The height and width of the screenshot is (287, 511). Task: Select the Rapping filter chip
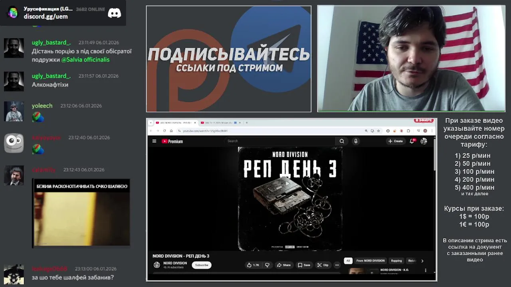[396, 261]
